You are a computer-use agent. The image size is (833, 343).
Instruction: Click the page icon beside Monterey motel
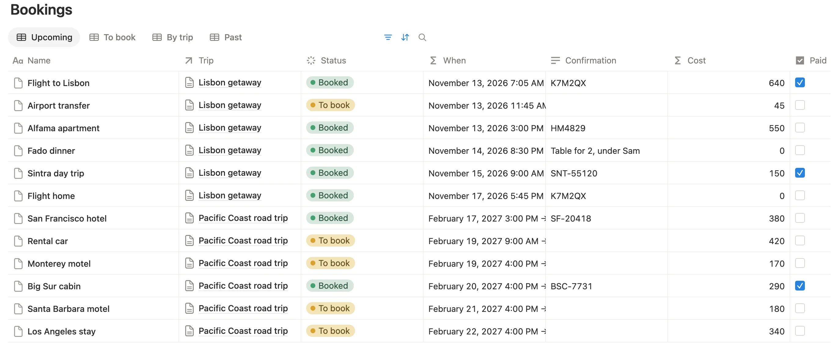coord(18,264)
